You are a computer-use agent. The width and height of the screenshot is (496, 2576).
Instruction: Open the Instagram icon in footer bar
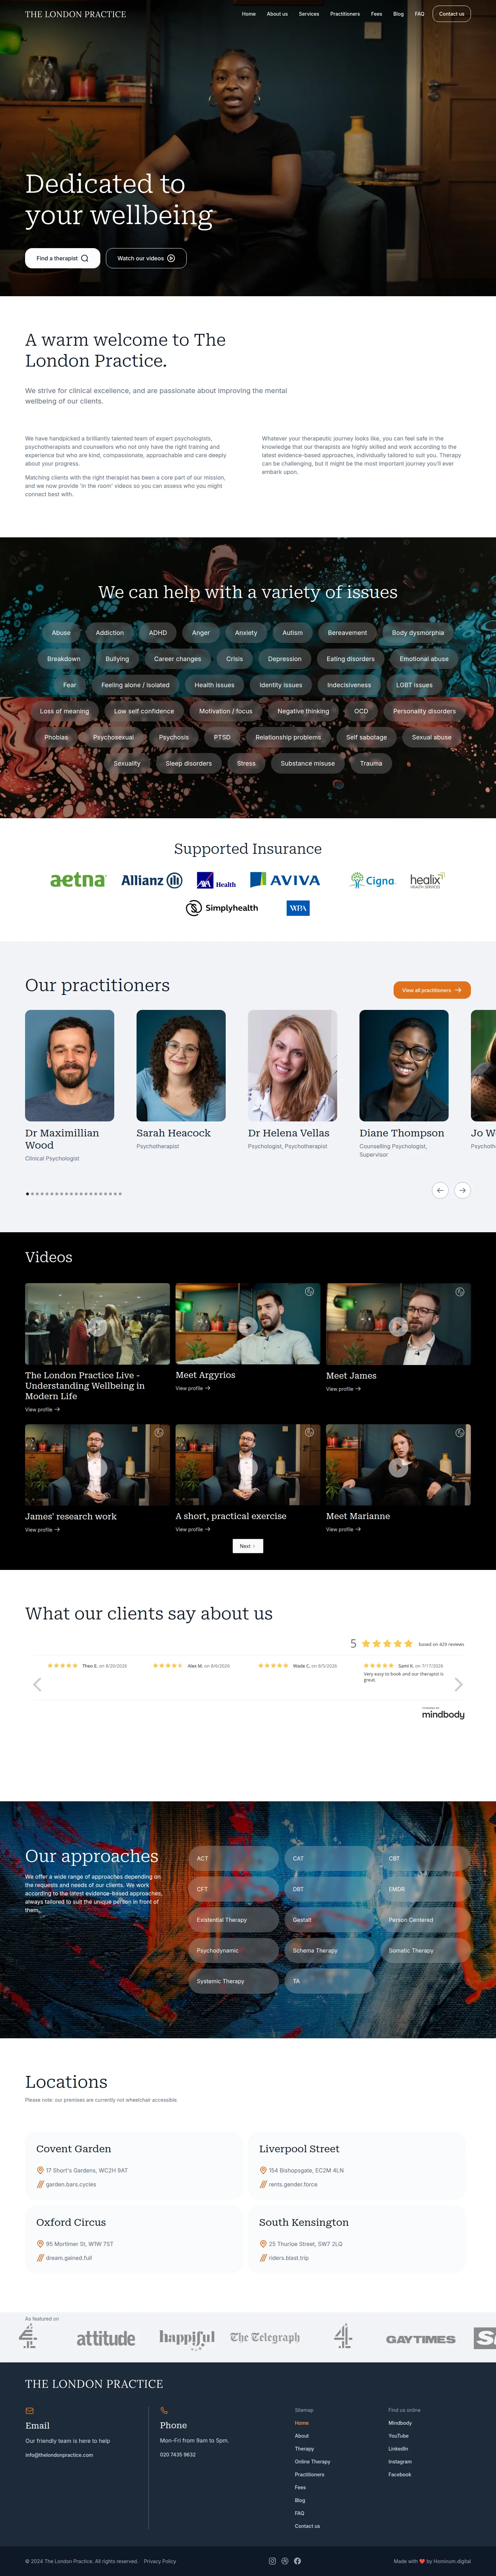(272, 2561)
